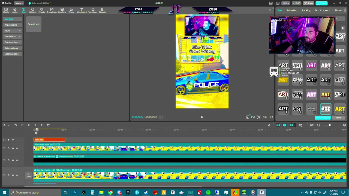Expand the Text template category

[x=12, y=42]
